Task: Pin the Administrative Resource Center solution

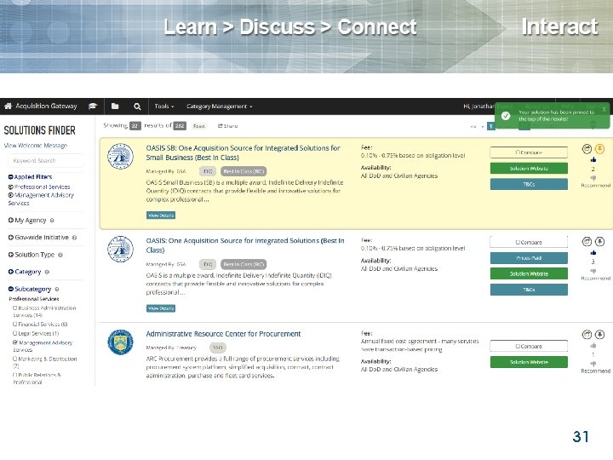Action: [x=599, y=335]
